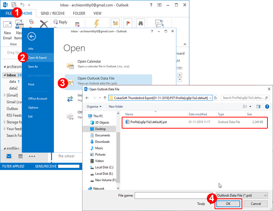Open the address path dropdown arrow

[x=210, y=98]
